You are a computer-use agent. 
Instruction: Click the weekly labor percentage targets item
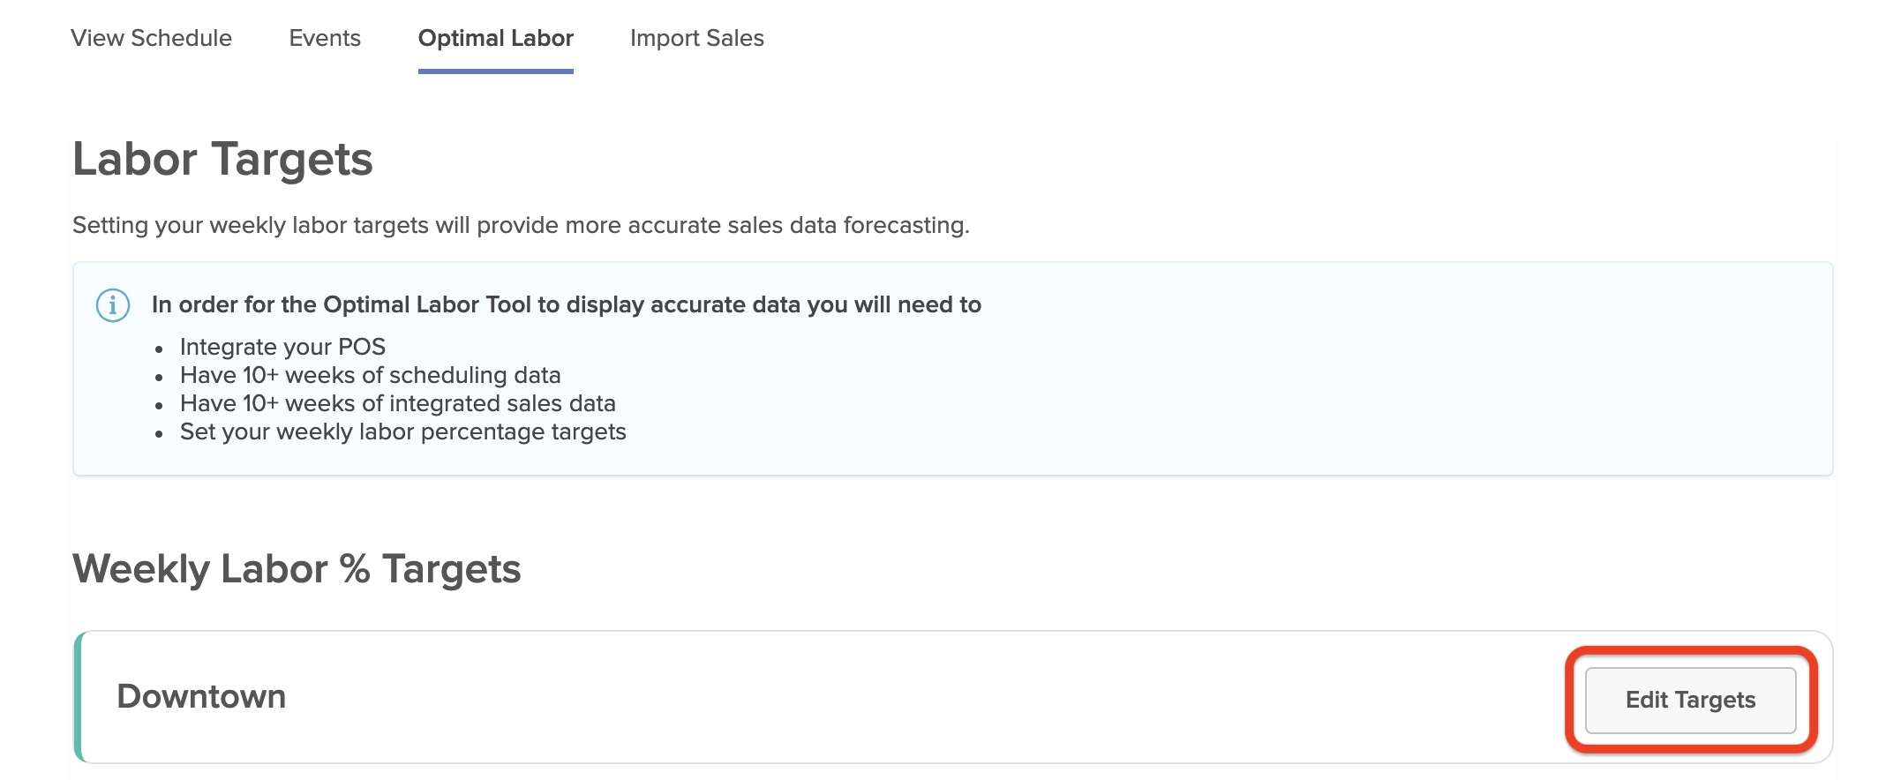[x=402, y=431]
